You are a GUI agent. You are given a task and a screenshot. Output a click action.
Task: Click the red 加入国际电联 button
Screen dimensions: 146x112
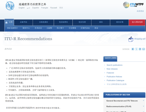pyautogui.click(x=137, y=22)
